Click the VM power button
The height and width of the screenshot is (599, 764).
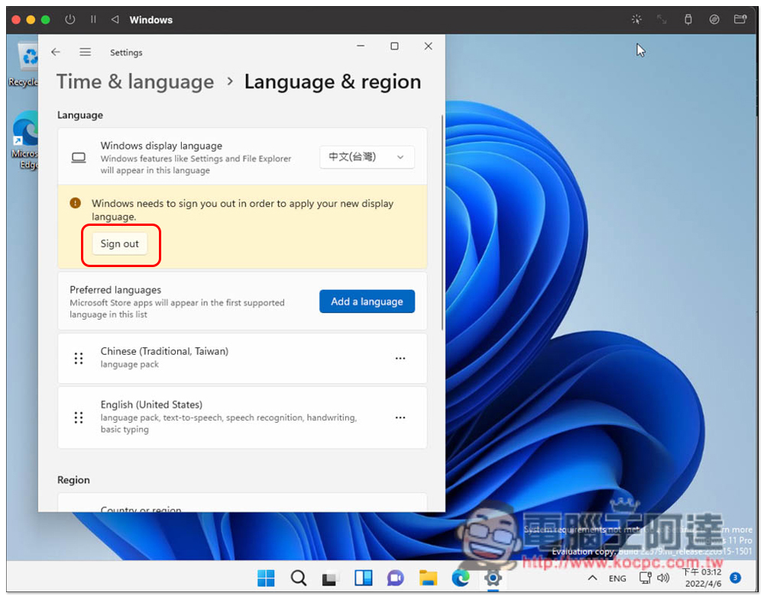[70, 20]
